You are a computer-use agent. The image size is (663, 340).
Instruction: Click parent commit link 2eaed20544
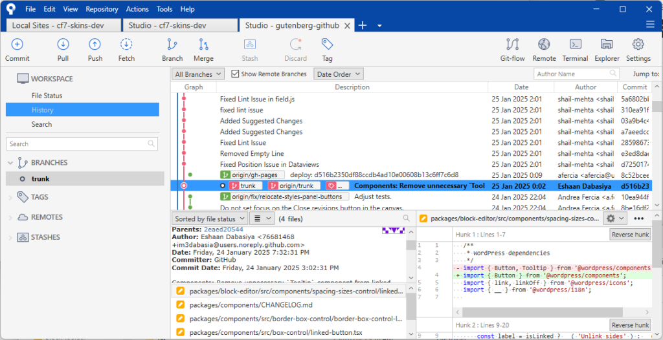click(x=223, y=229)
